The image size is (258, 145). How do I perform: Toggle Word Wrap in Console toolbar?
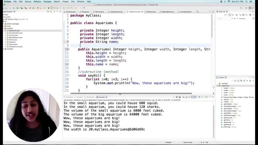pos(189,97)
